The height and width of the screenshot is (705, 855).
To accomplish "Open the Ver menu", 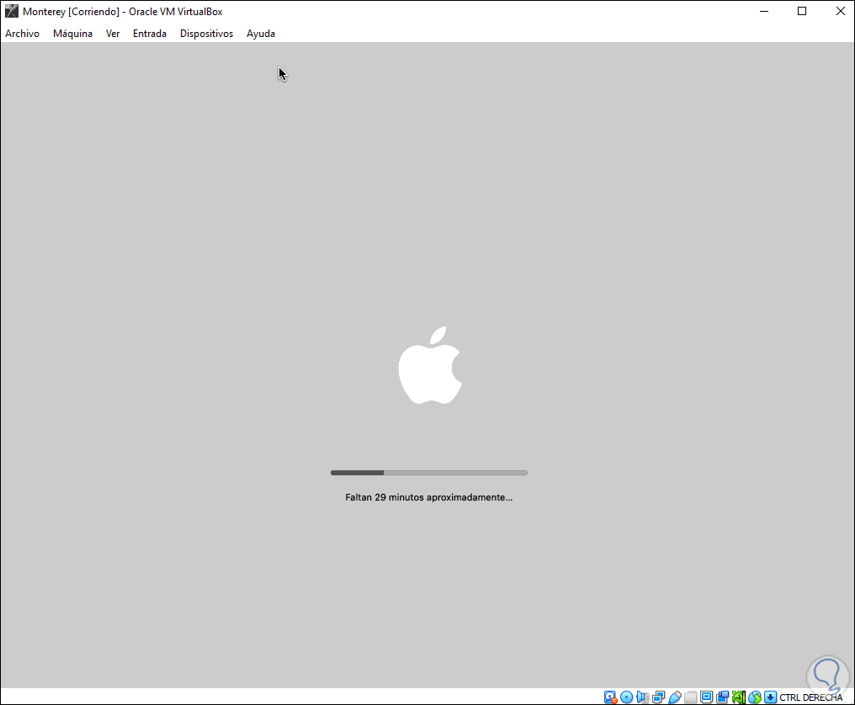I will 112,34.
